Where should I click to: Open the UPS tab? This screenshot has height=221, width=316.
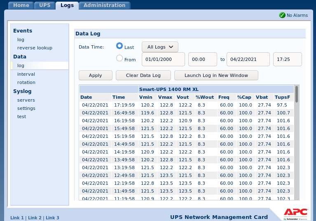pyautogui.click(x=44, y=5)
